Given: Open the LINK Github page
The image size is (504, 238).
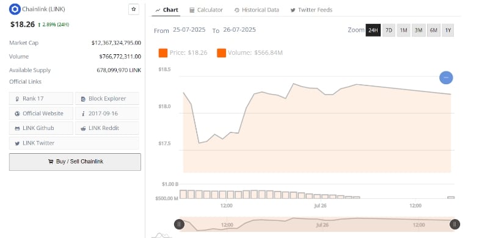Looking at the screenshot, I should (x=41, y=128).
